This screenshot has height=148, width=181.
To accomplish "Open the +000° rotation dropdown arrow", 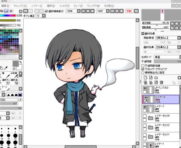I will [108, 11].
